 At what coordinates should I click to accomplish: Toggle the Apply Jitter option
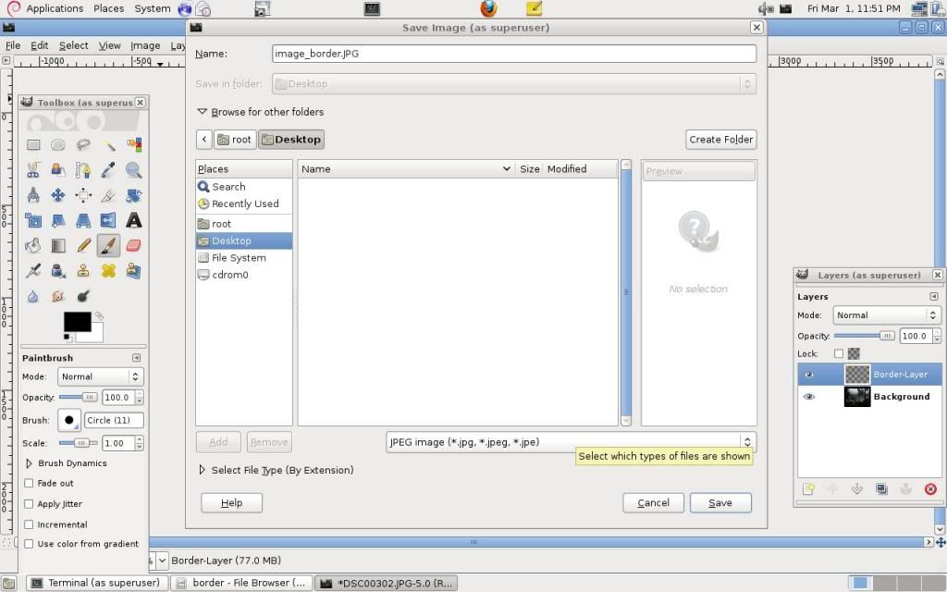point(29,504)
